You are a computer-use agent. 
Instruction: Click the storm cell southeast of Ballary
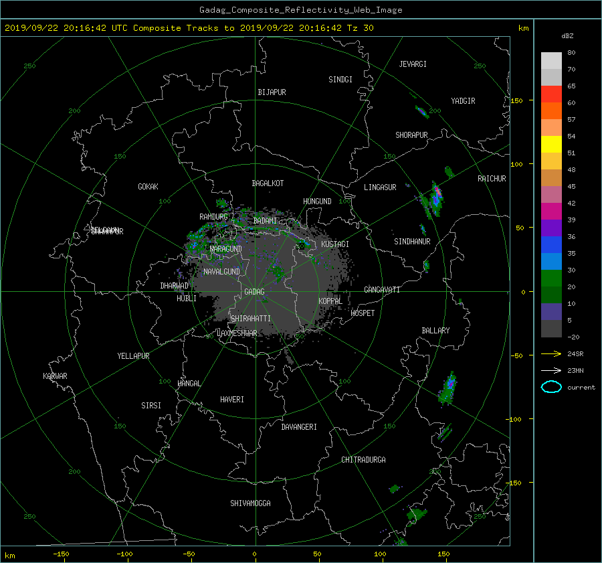point(448,388)
